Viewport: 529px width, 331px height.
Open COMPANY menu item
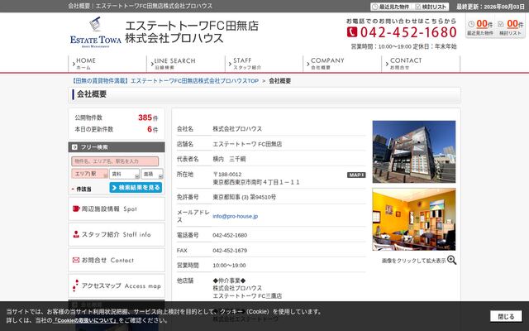tap(342, 64)
